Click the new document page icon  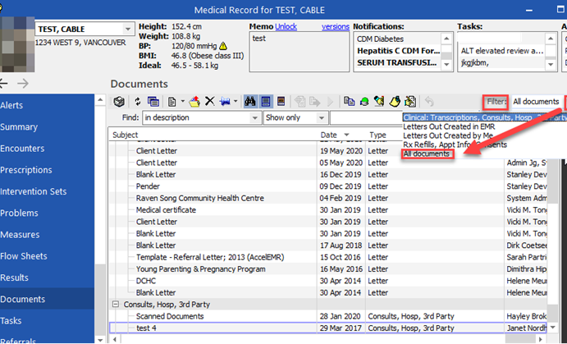click(172, 102)
